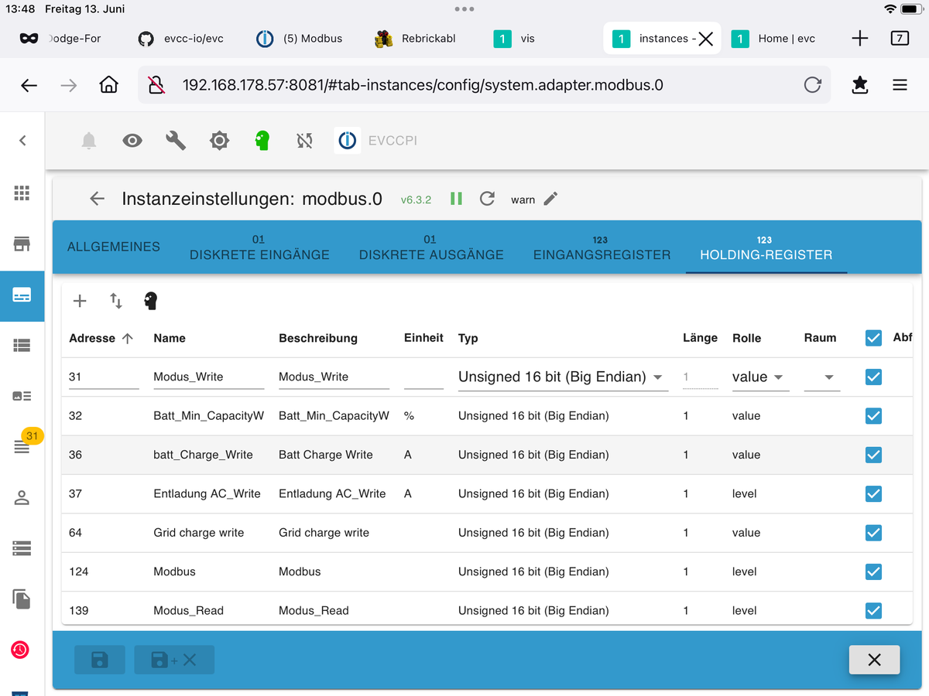Sort by the Adresse column header
This screenshot has height=696, width=929.
click(101, 338)
